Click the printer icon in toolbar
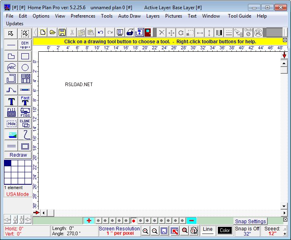This screenshot has width=291, height=240. (130, 33)
